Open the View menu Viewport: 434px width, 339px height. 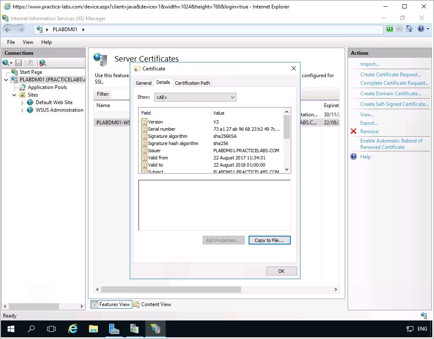coord(28,42)
